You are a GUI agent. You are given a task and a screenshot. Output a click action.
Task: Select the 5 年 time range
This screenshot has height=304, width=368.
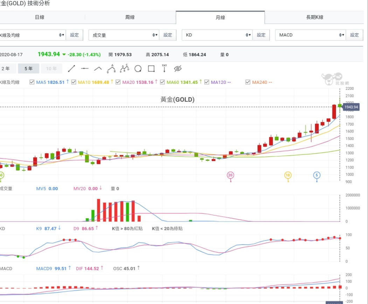(29, 68)
